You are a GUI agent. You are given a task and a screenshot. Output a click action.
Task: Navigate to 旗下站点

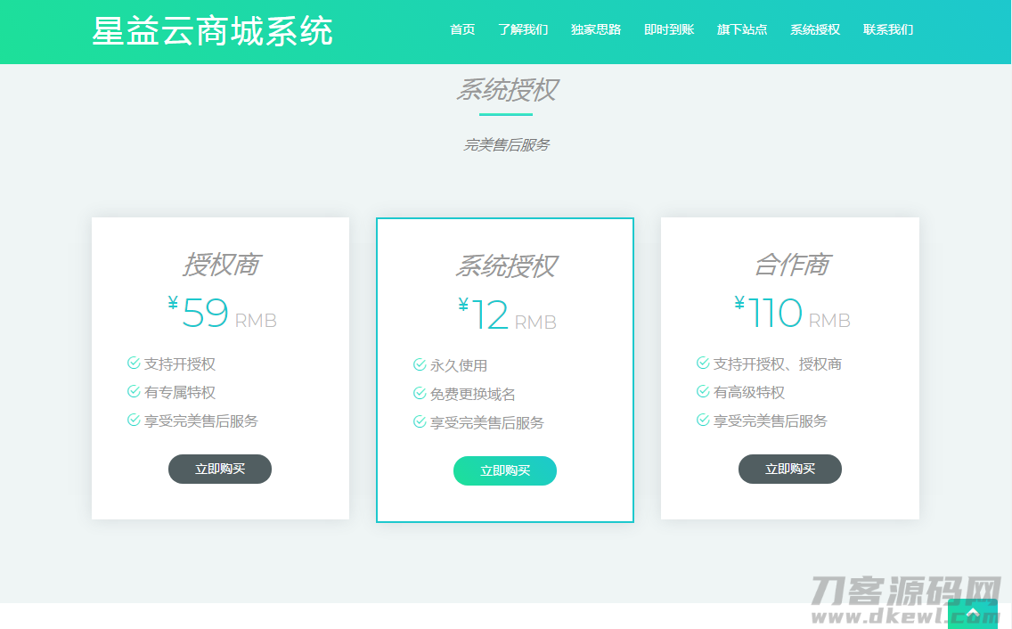(x=742, y=29)
